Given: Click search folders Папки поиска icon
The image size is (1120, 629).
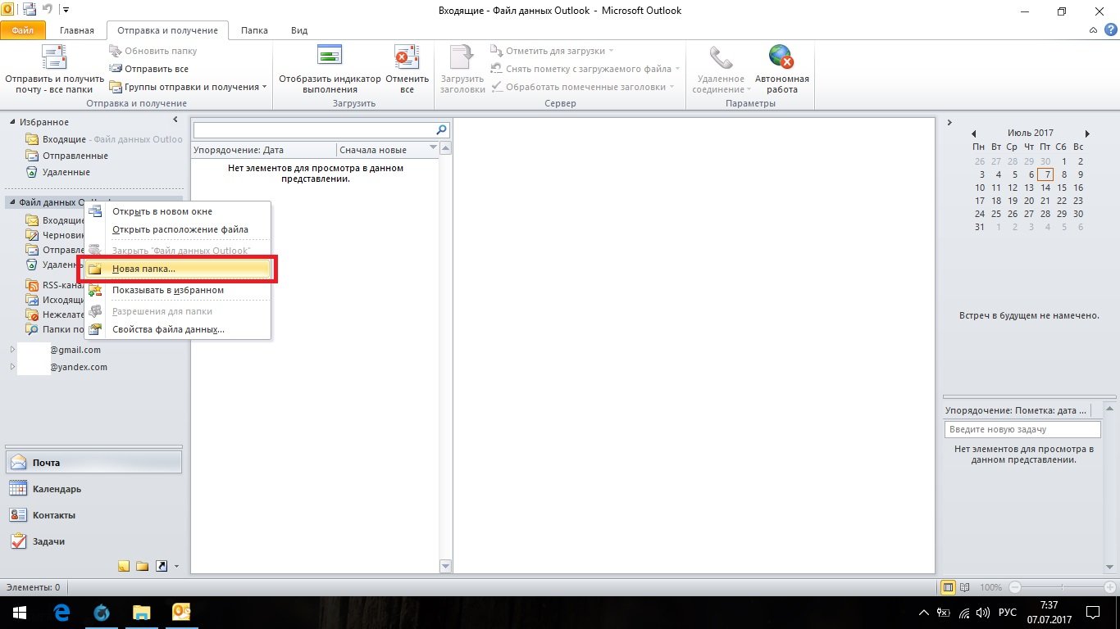Looking at the screenshot, I should (32, 329).
